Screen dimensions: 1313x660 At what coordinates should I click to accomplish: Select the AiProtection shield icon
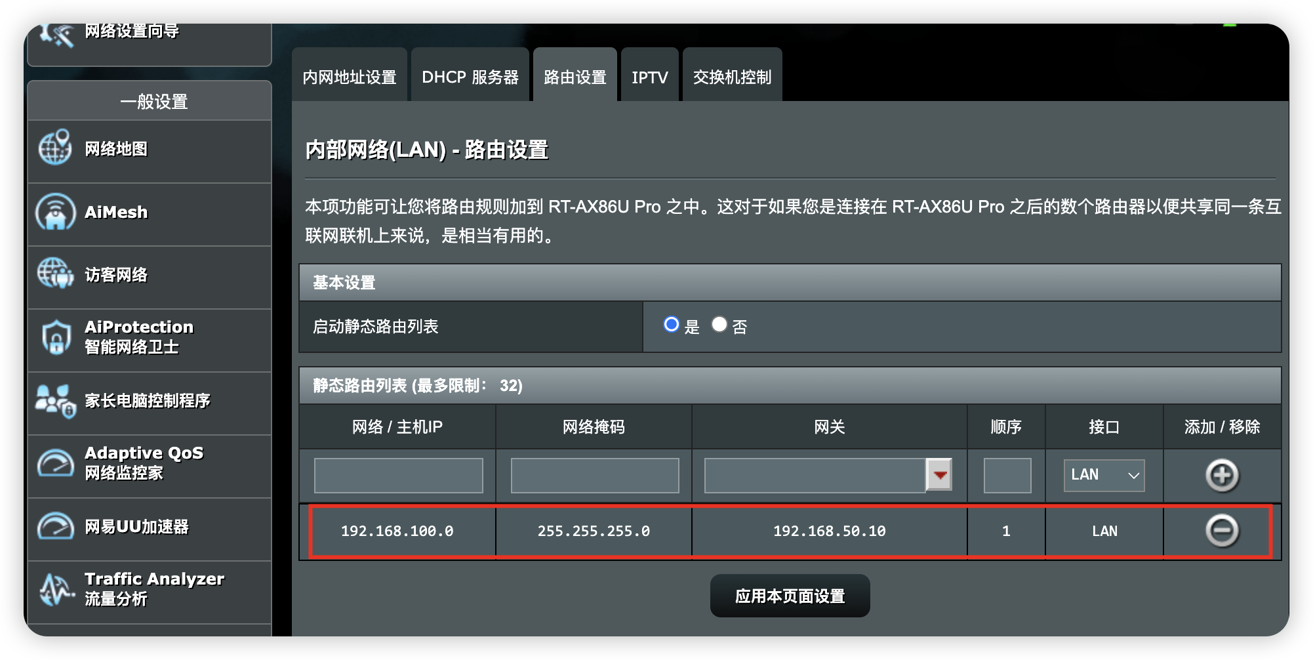click(x=56, y=337)
